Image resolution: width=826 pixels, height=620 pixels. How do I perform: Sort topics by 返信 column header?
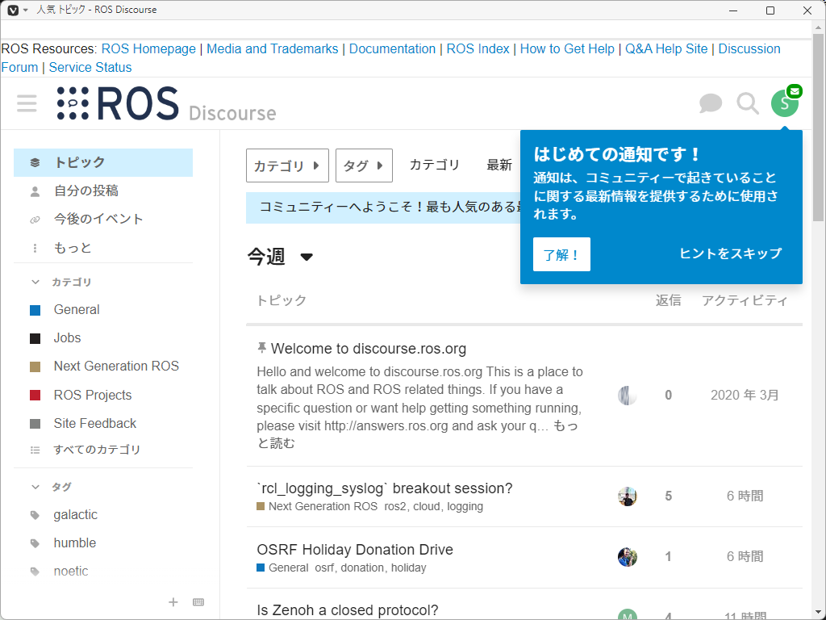(668, 300)
